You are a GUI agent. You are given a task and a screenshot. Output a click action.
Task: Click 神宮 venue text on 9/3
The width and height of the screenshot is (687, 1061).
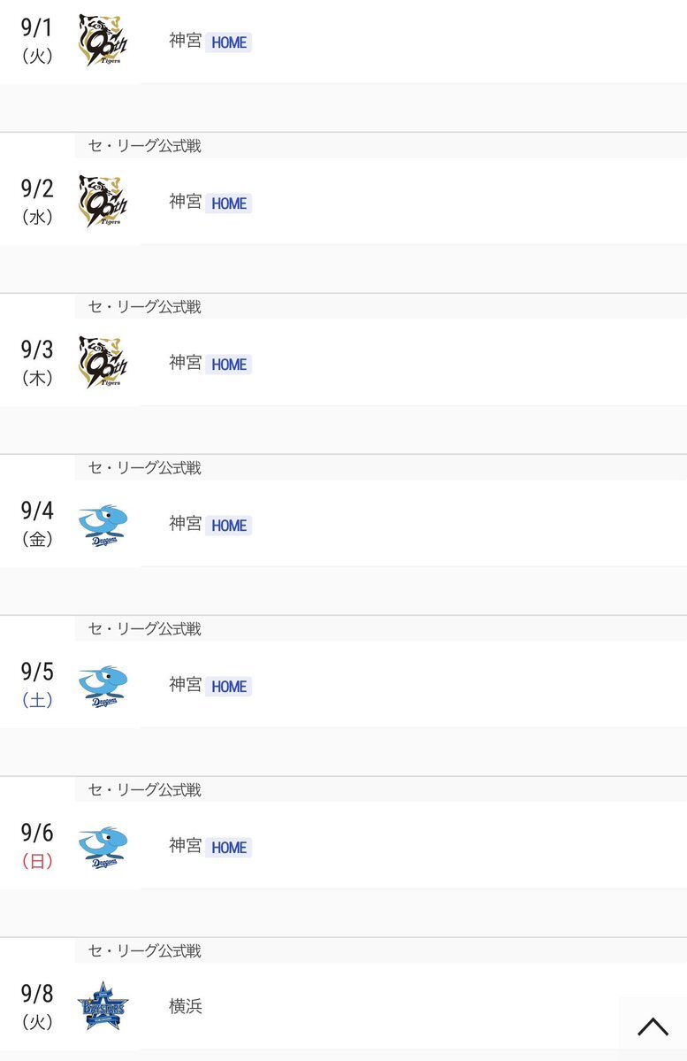[x=186, y=363]
